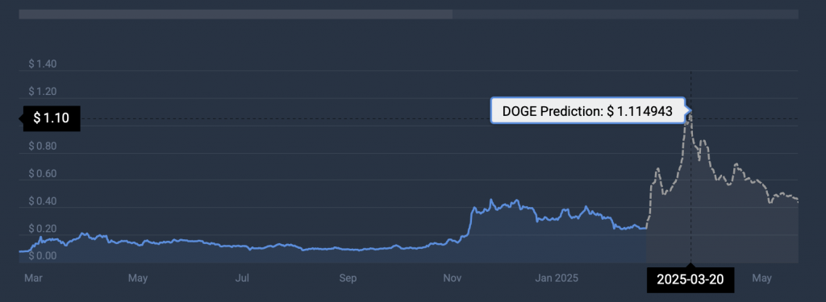Click the Mar x-axis label
This screenshot has width=826, height=302.
pos(33,278)
